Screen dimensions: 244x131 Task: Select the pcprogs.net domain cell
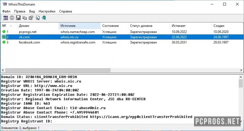27,32
